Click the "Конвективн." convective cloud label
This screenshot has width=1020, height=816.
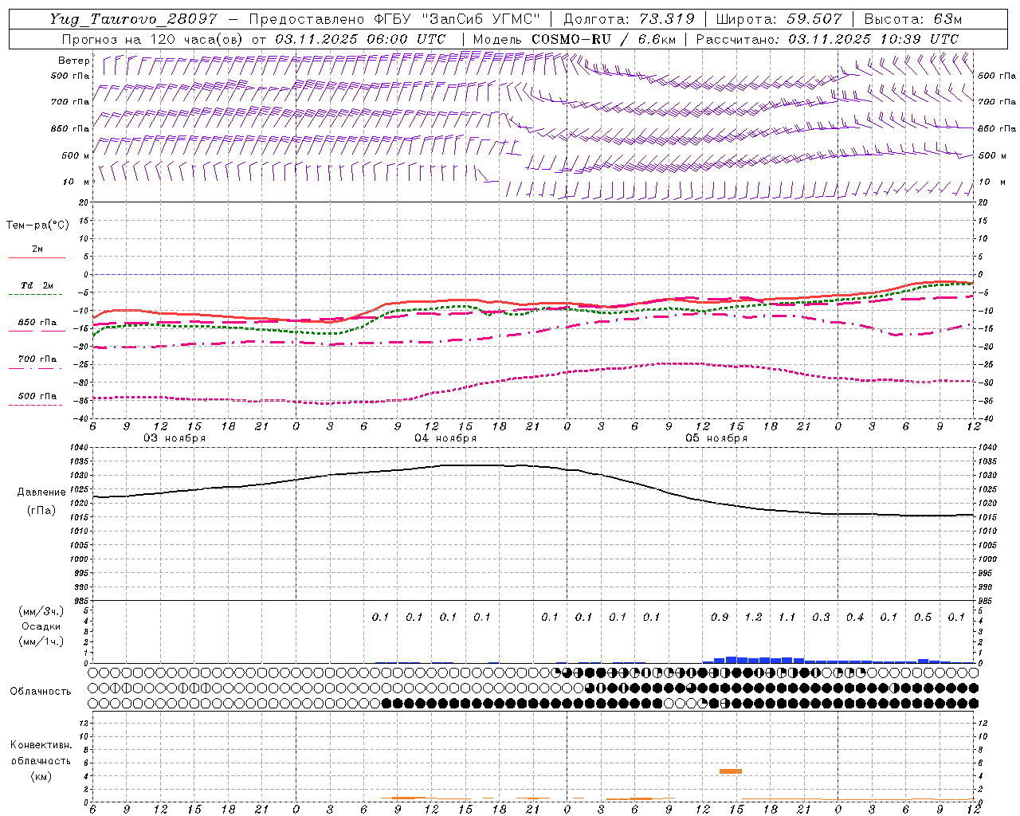click(41, 745)
